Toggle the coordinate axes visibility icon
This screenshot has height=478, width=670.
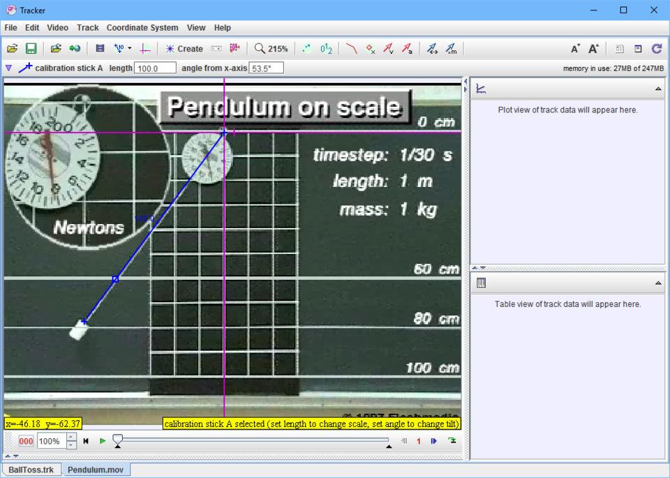pyautogui.click(x=145, y=49)
